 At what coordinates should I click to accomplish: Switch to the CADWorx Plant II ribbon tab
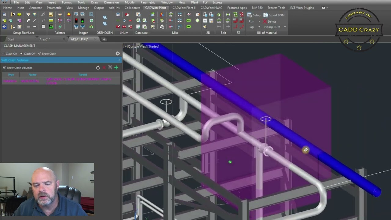pos(184,8)
